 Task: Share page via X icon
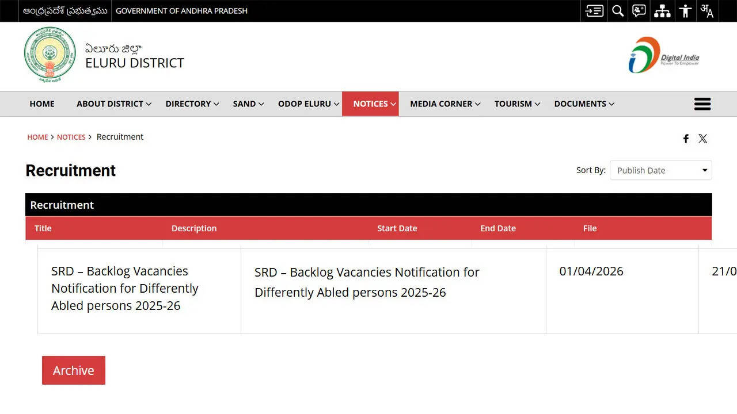click(703, 139)
